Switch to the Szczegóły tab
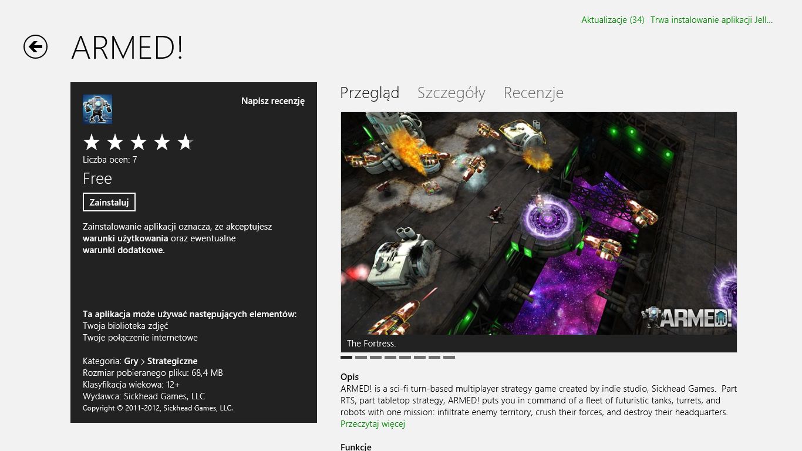 click(451, 93)
